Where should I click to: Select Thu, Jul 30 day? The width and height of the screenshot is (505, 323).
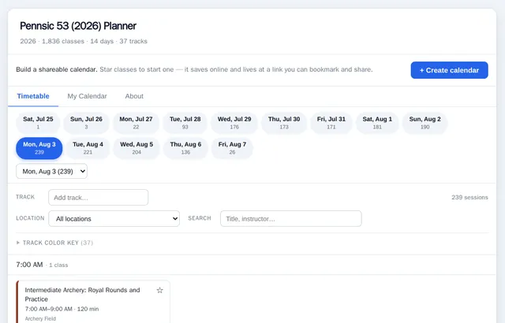coord(284,123)
